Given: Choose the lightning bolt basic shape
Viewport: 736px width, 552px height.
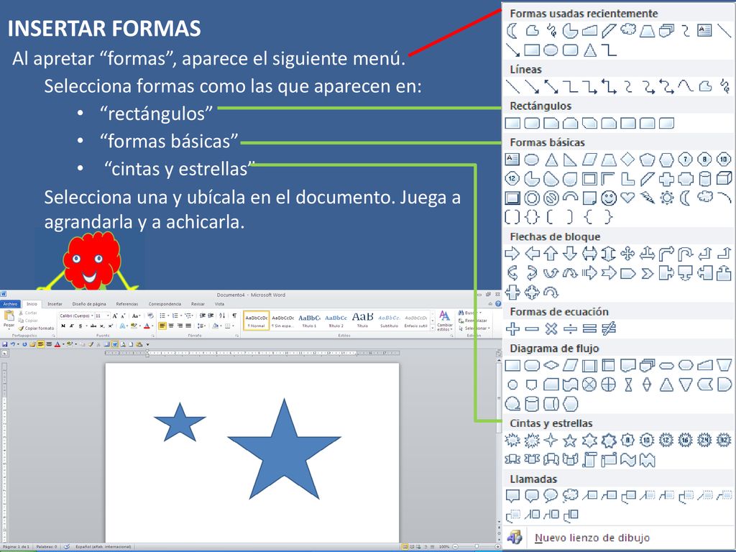Looking at the screenshot, I should tap(648, 198).
